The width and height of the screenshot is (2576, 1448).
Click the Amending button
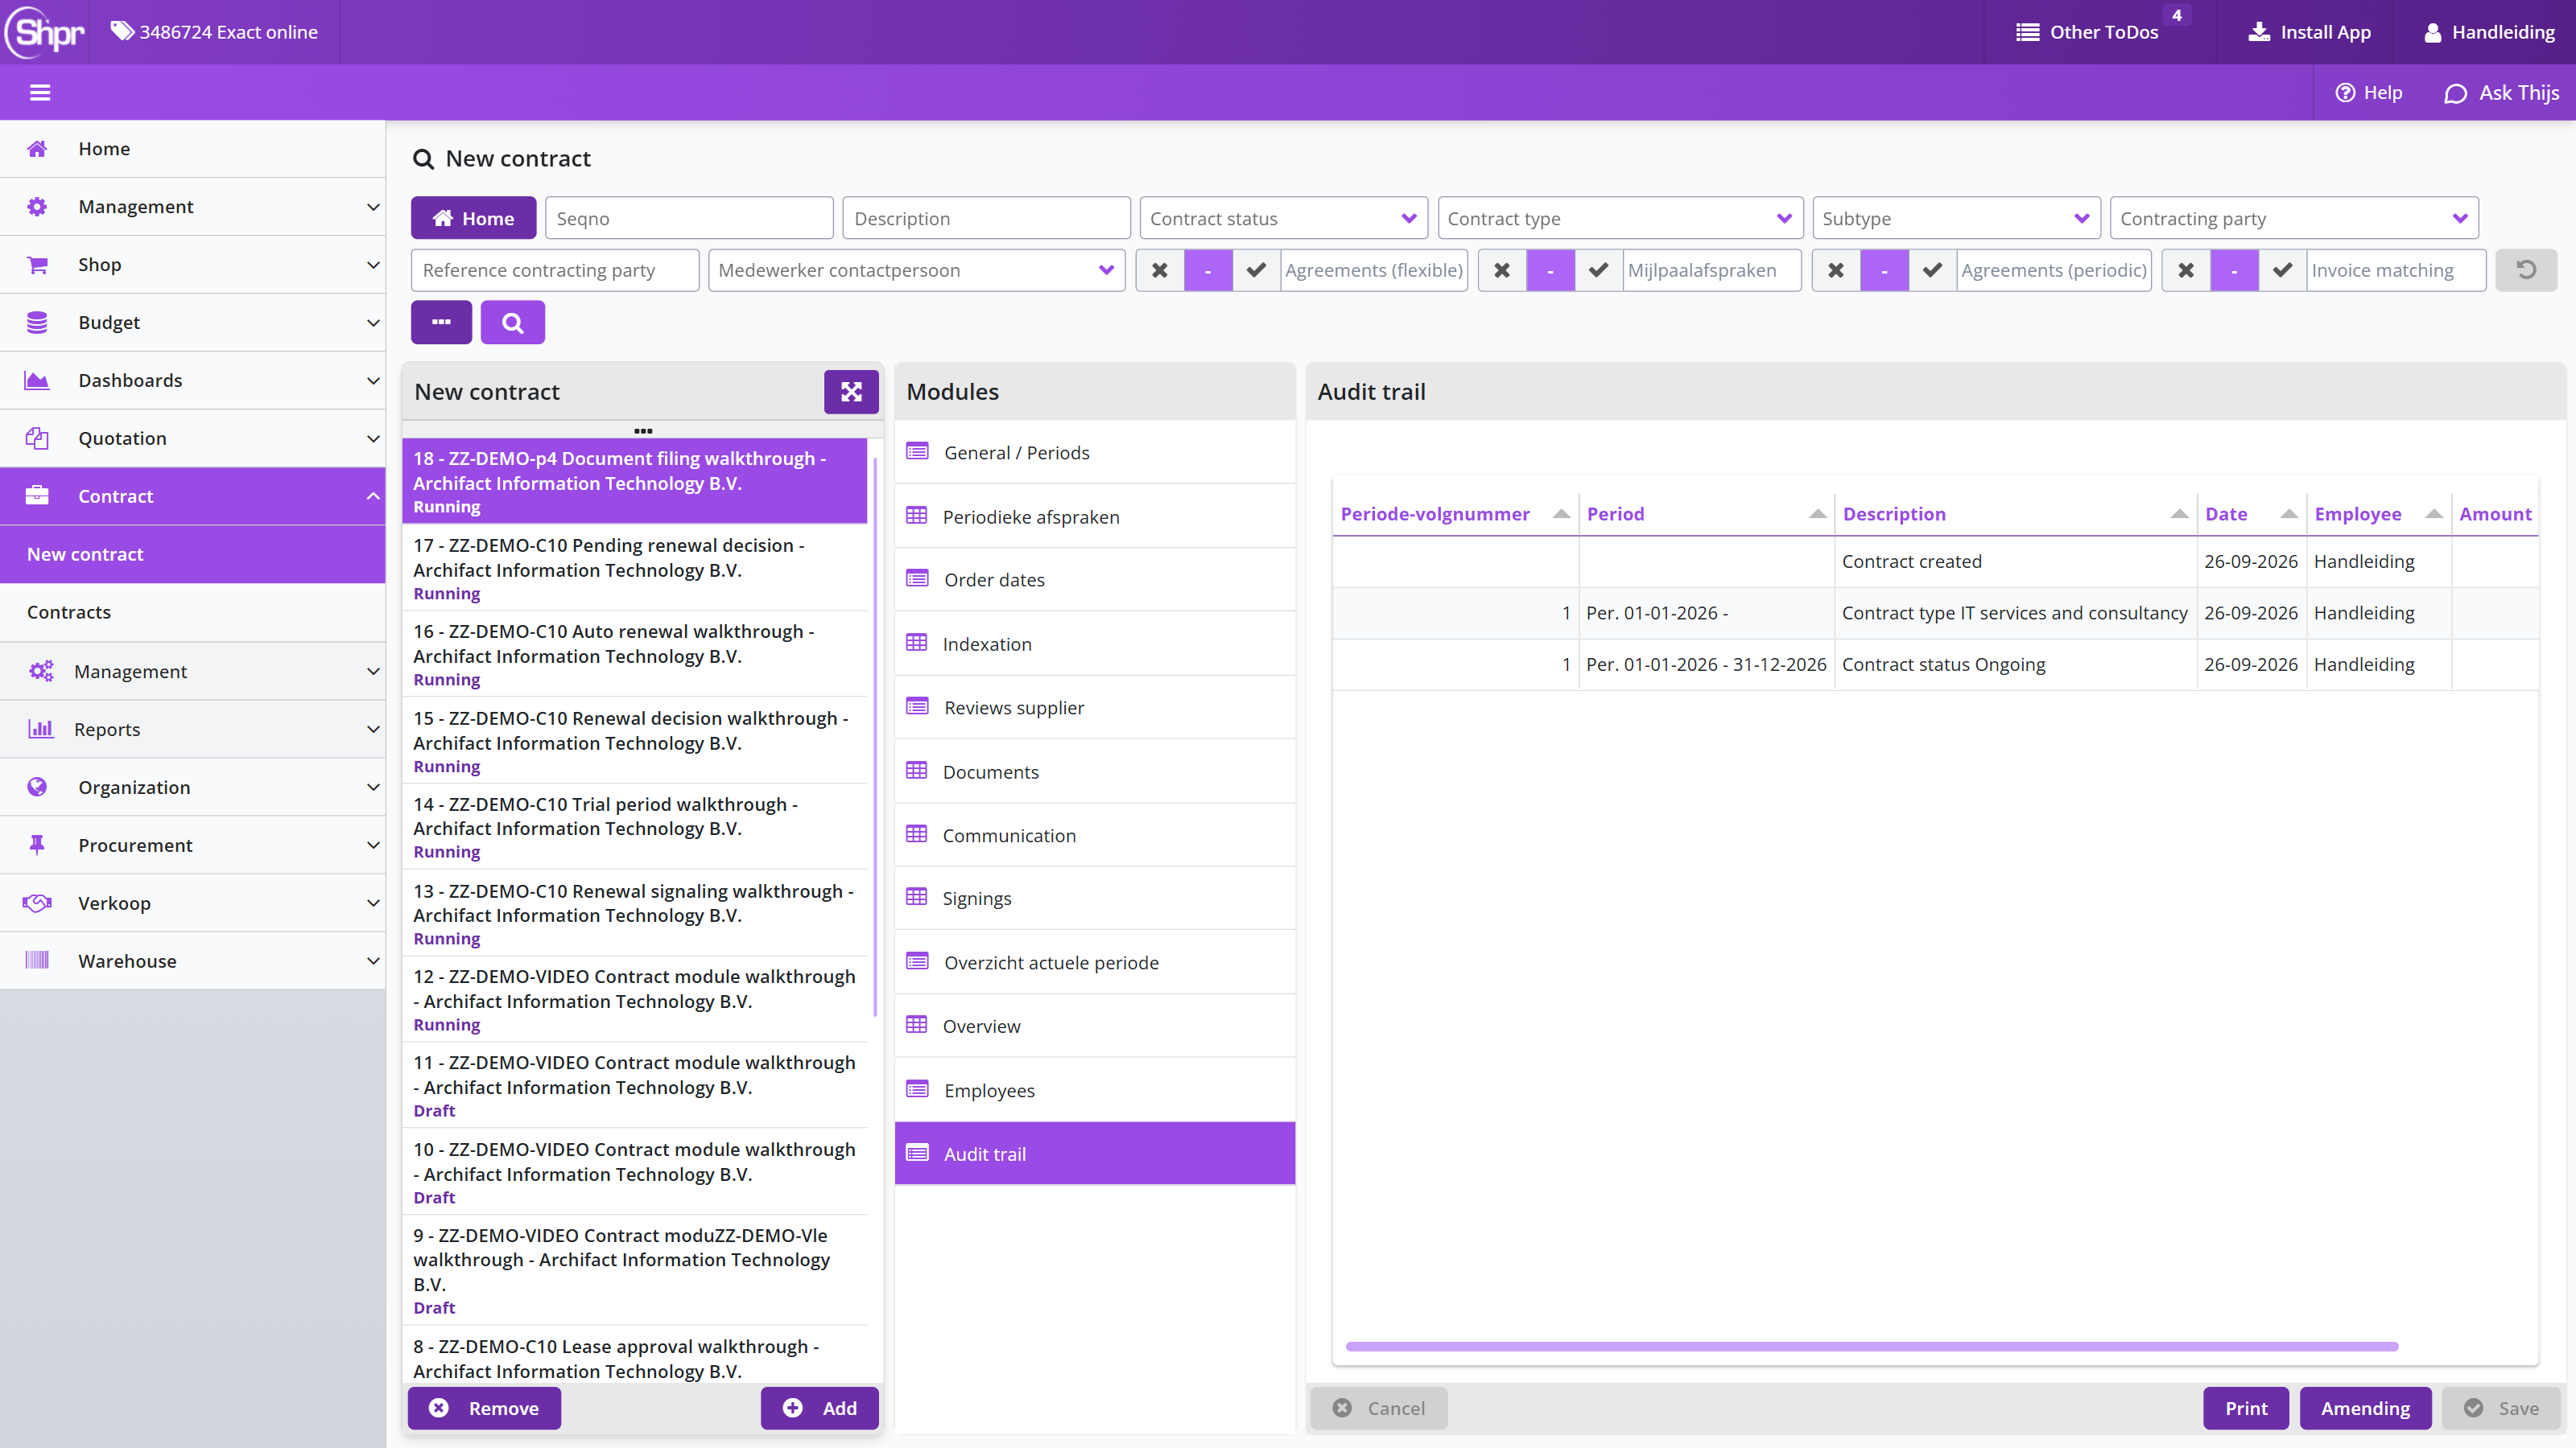point(2365,1408)
